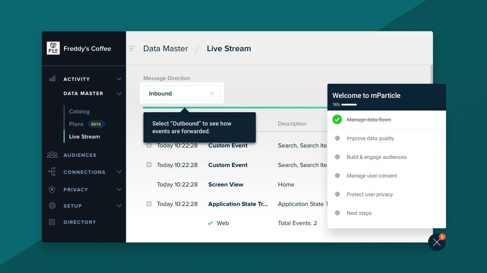Screen dimensions: 487x273
Task: Click the Screen View event name
Action: 226,184
